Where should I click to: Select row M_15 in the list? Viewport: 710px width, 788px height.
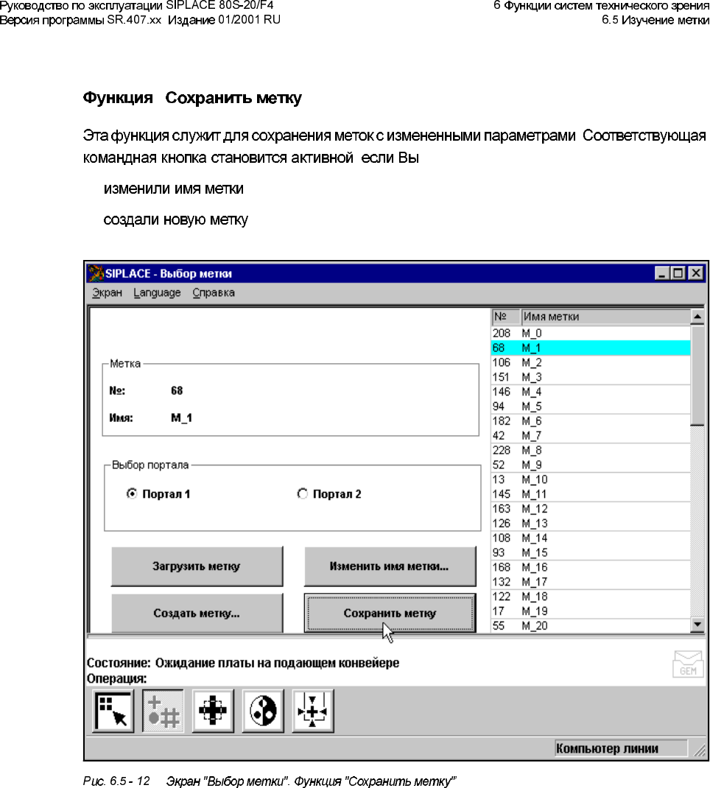pos(591,552)
